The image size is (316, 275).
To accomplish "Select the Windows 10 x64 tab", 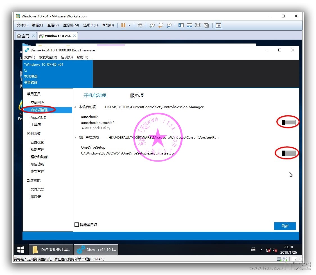I will coord(58,36).
